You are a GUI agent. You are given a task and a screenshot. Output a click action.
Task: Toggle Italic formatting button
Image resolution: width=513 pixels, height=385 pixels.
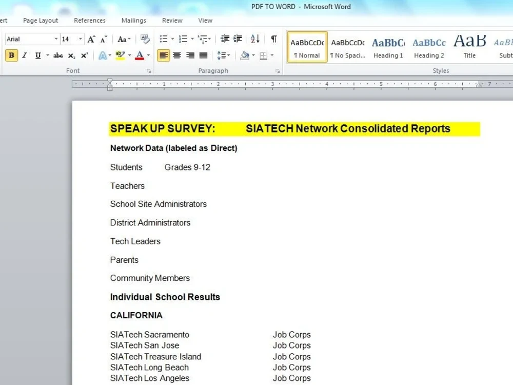(25, 55)
